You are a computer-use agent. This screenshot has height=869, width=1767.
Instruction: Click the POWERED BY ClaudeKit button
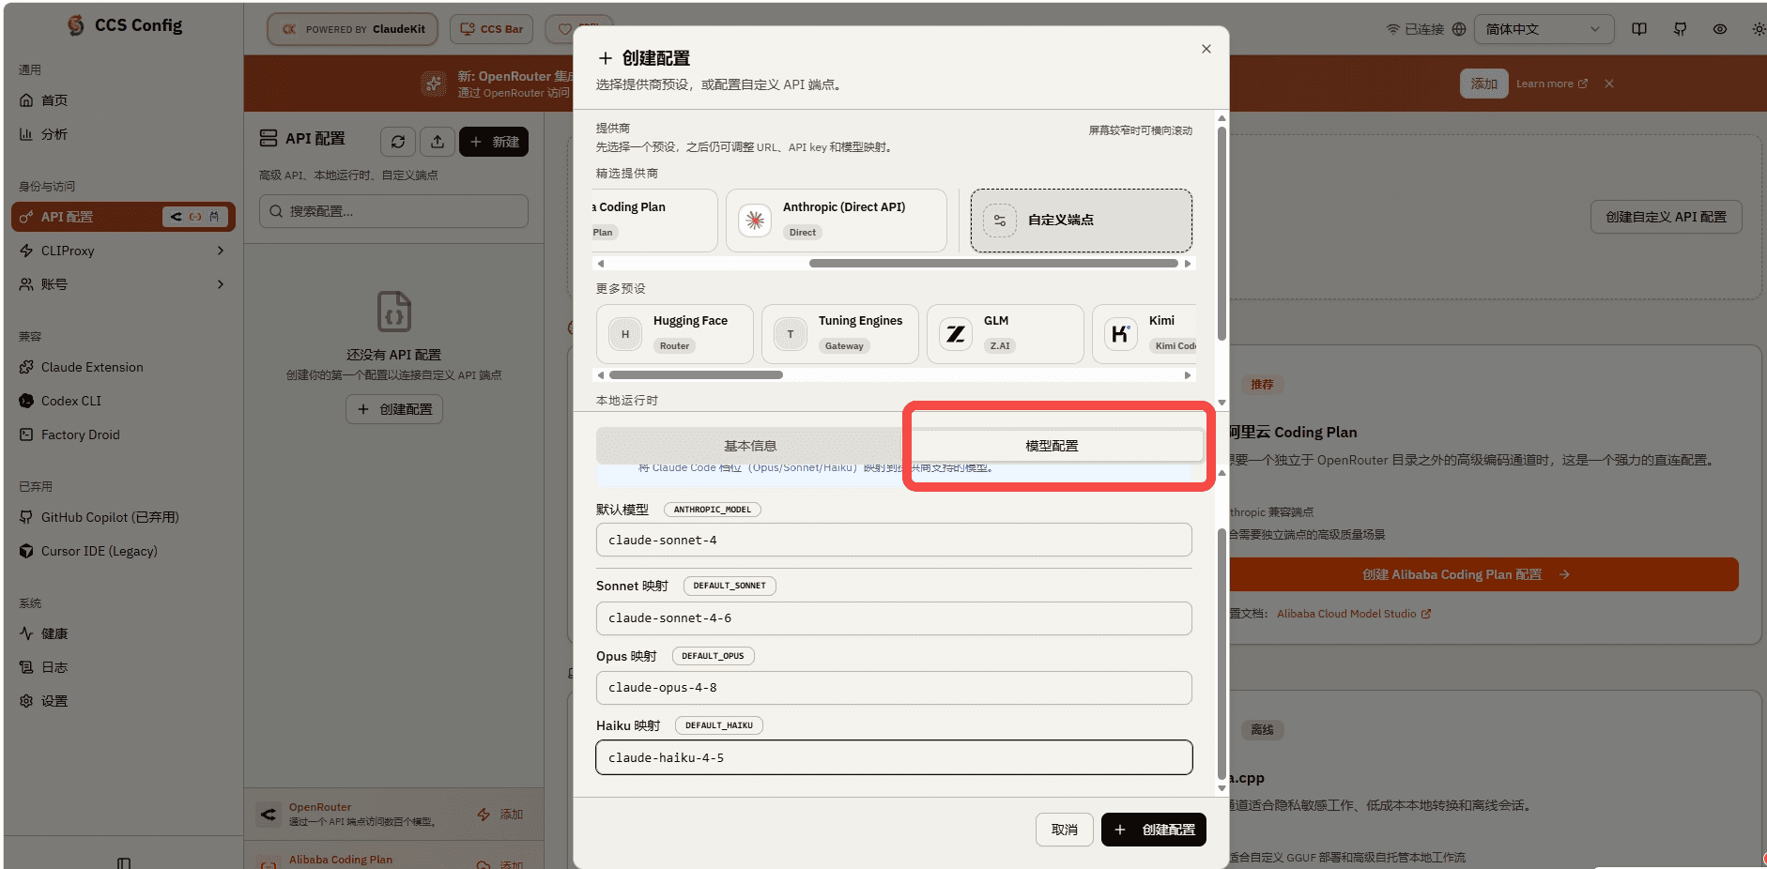pyautogui.click(x=353, y=29)
